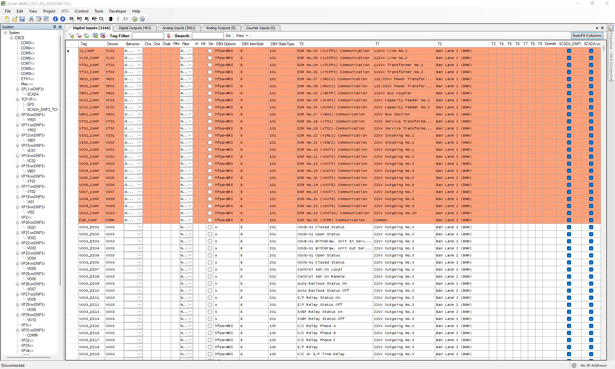The width and height of the screenshot is (615, 369).
Task: Uncheck SCADA checkbox in COM_ComF row
Action: coord(591,220)
